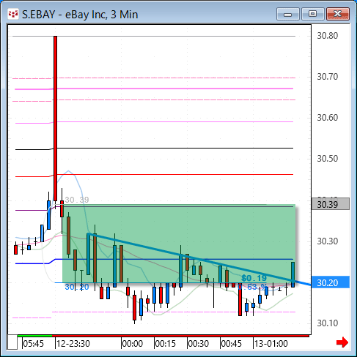The width and height of the screenshot is (357, 357).
Task: Minimize the S.EBAY chart window
Action: (x=288, y=14)
